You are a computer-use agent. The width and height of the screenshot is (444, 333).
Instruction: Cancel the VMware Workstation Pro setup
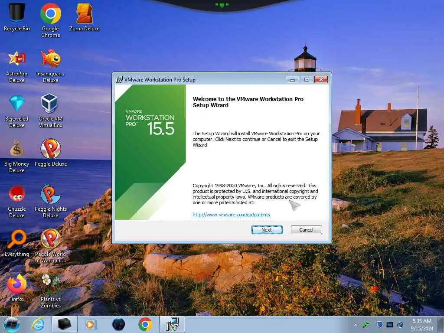click(306, 230)
